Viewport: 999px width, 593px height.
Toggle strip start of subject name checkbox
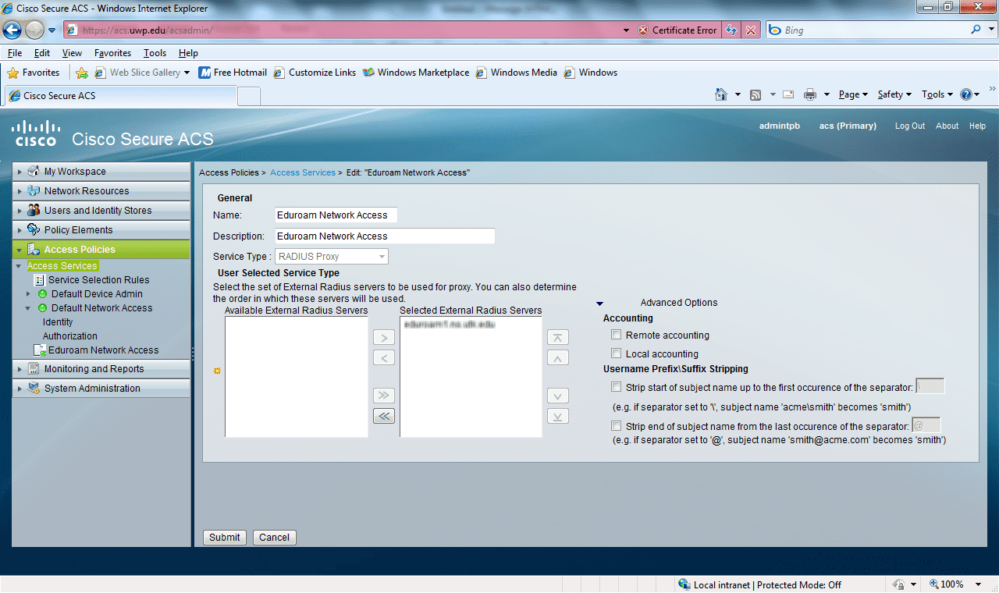(617, 387)
